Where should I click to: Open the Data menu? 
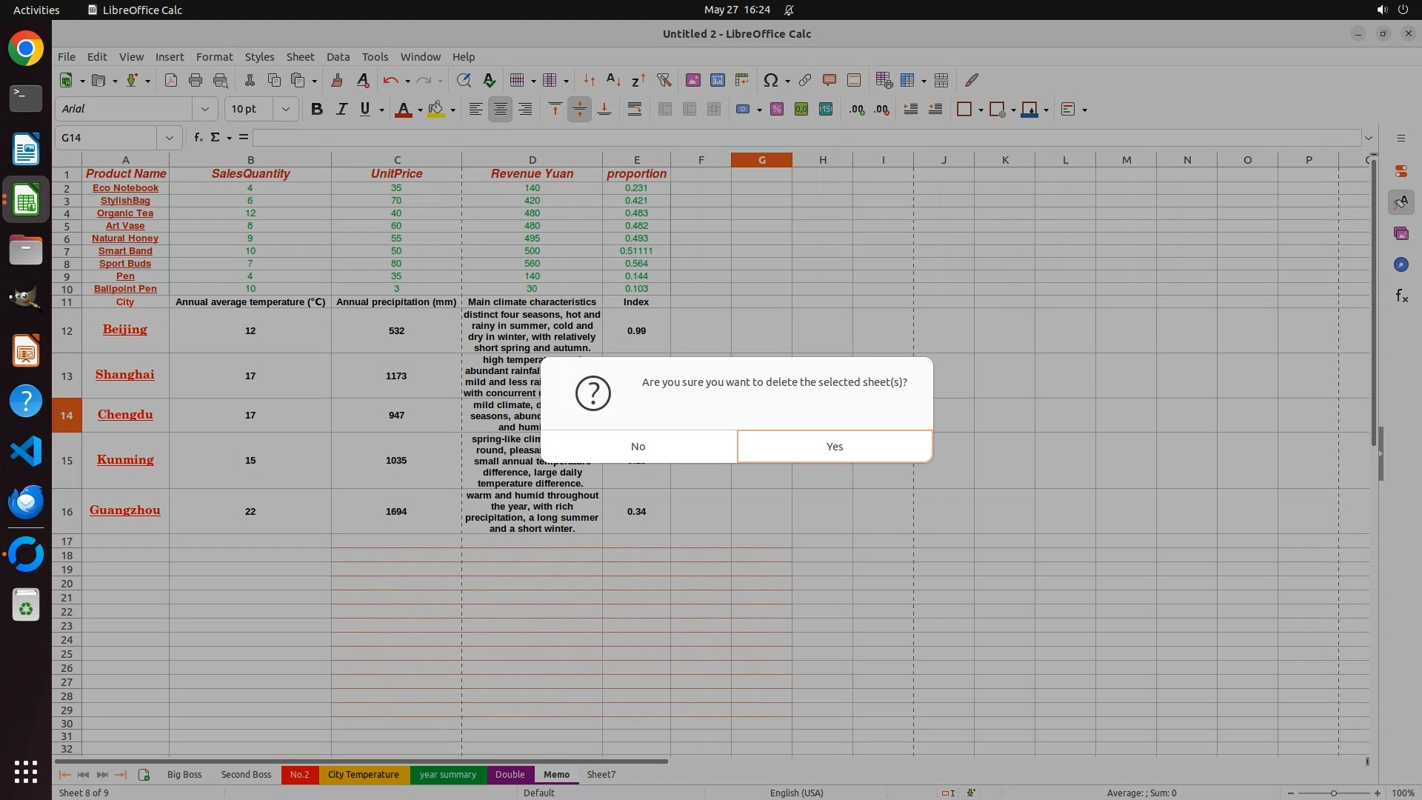pos(338,57)
